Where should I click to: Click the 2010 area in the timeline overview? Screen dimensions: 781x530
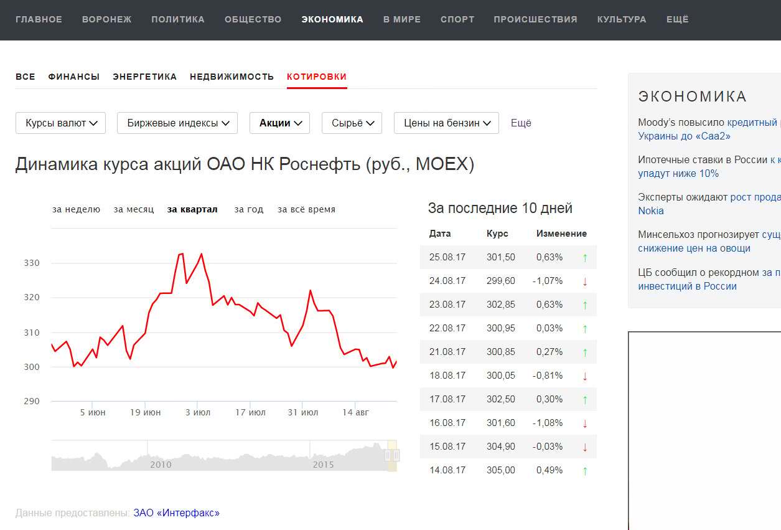[x=161, y=464]
